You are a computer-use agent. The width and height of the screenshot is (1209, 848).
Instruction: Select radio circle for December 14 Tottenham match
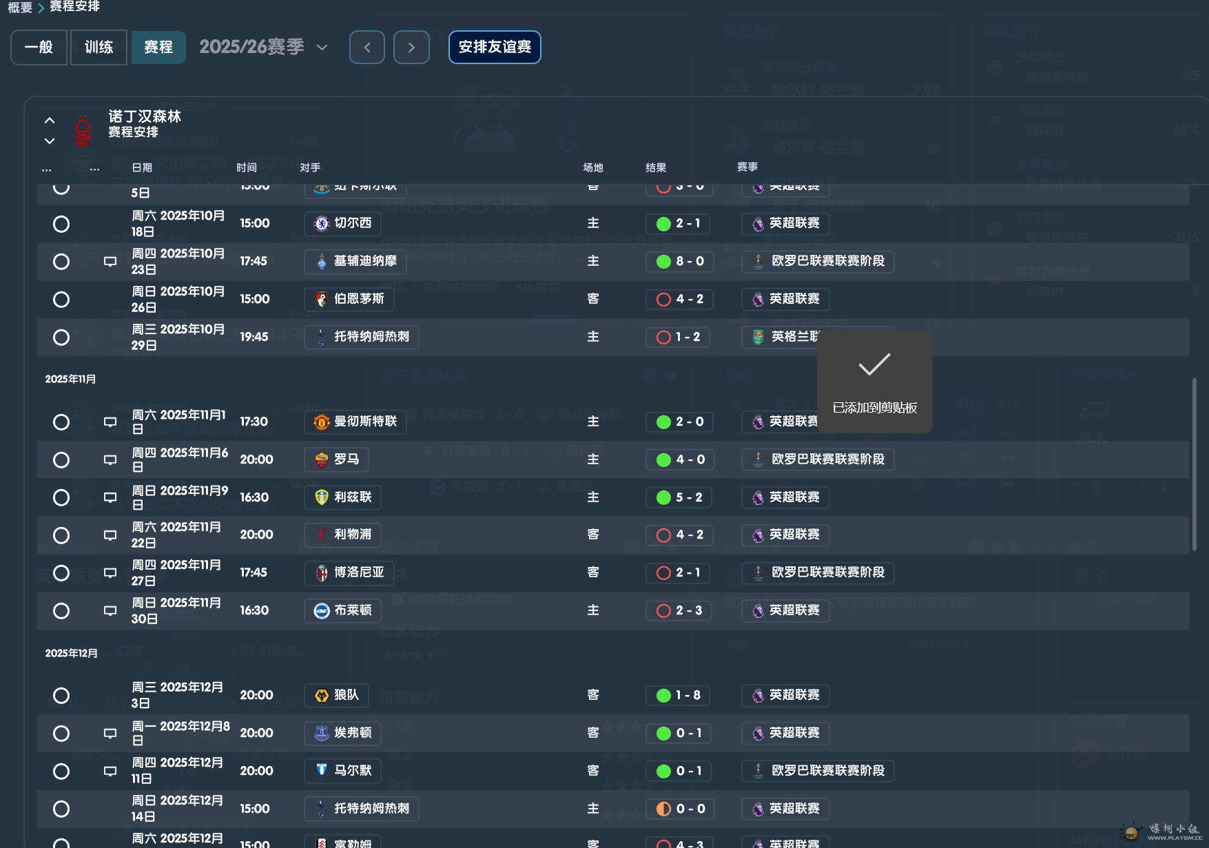tap(61, 809)
